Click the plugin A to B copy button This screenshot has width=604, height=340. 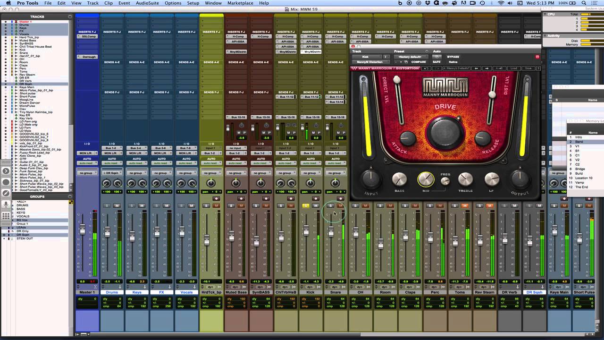498,68
